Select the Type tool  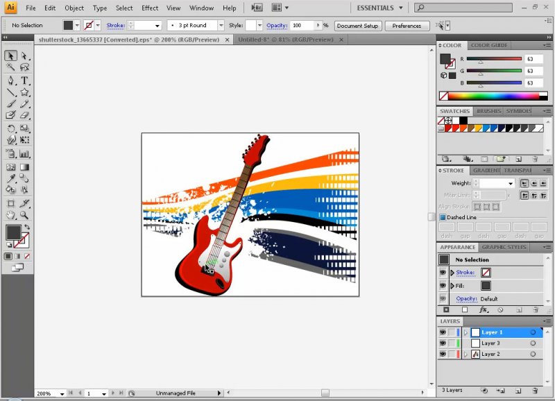click(x=25, y=80)
